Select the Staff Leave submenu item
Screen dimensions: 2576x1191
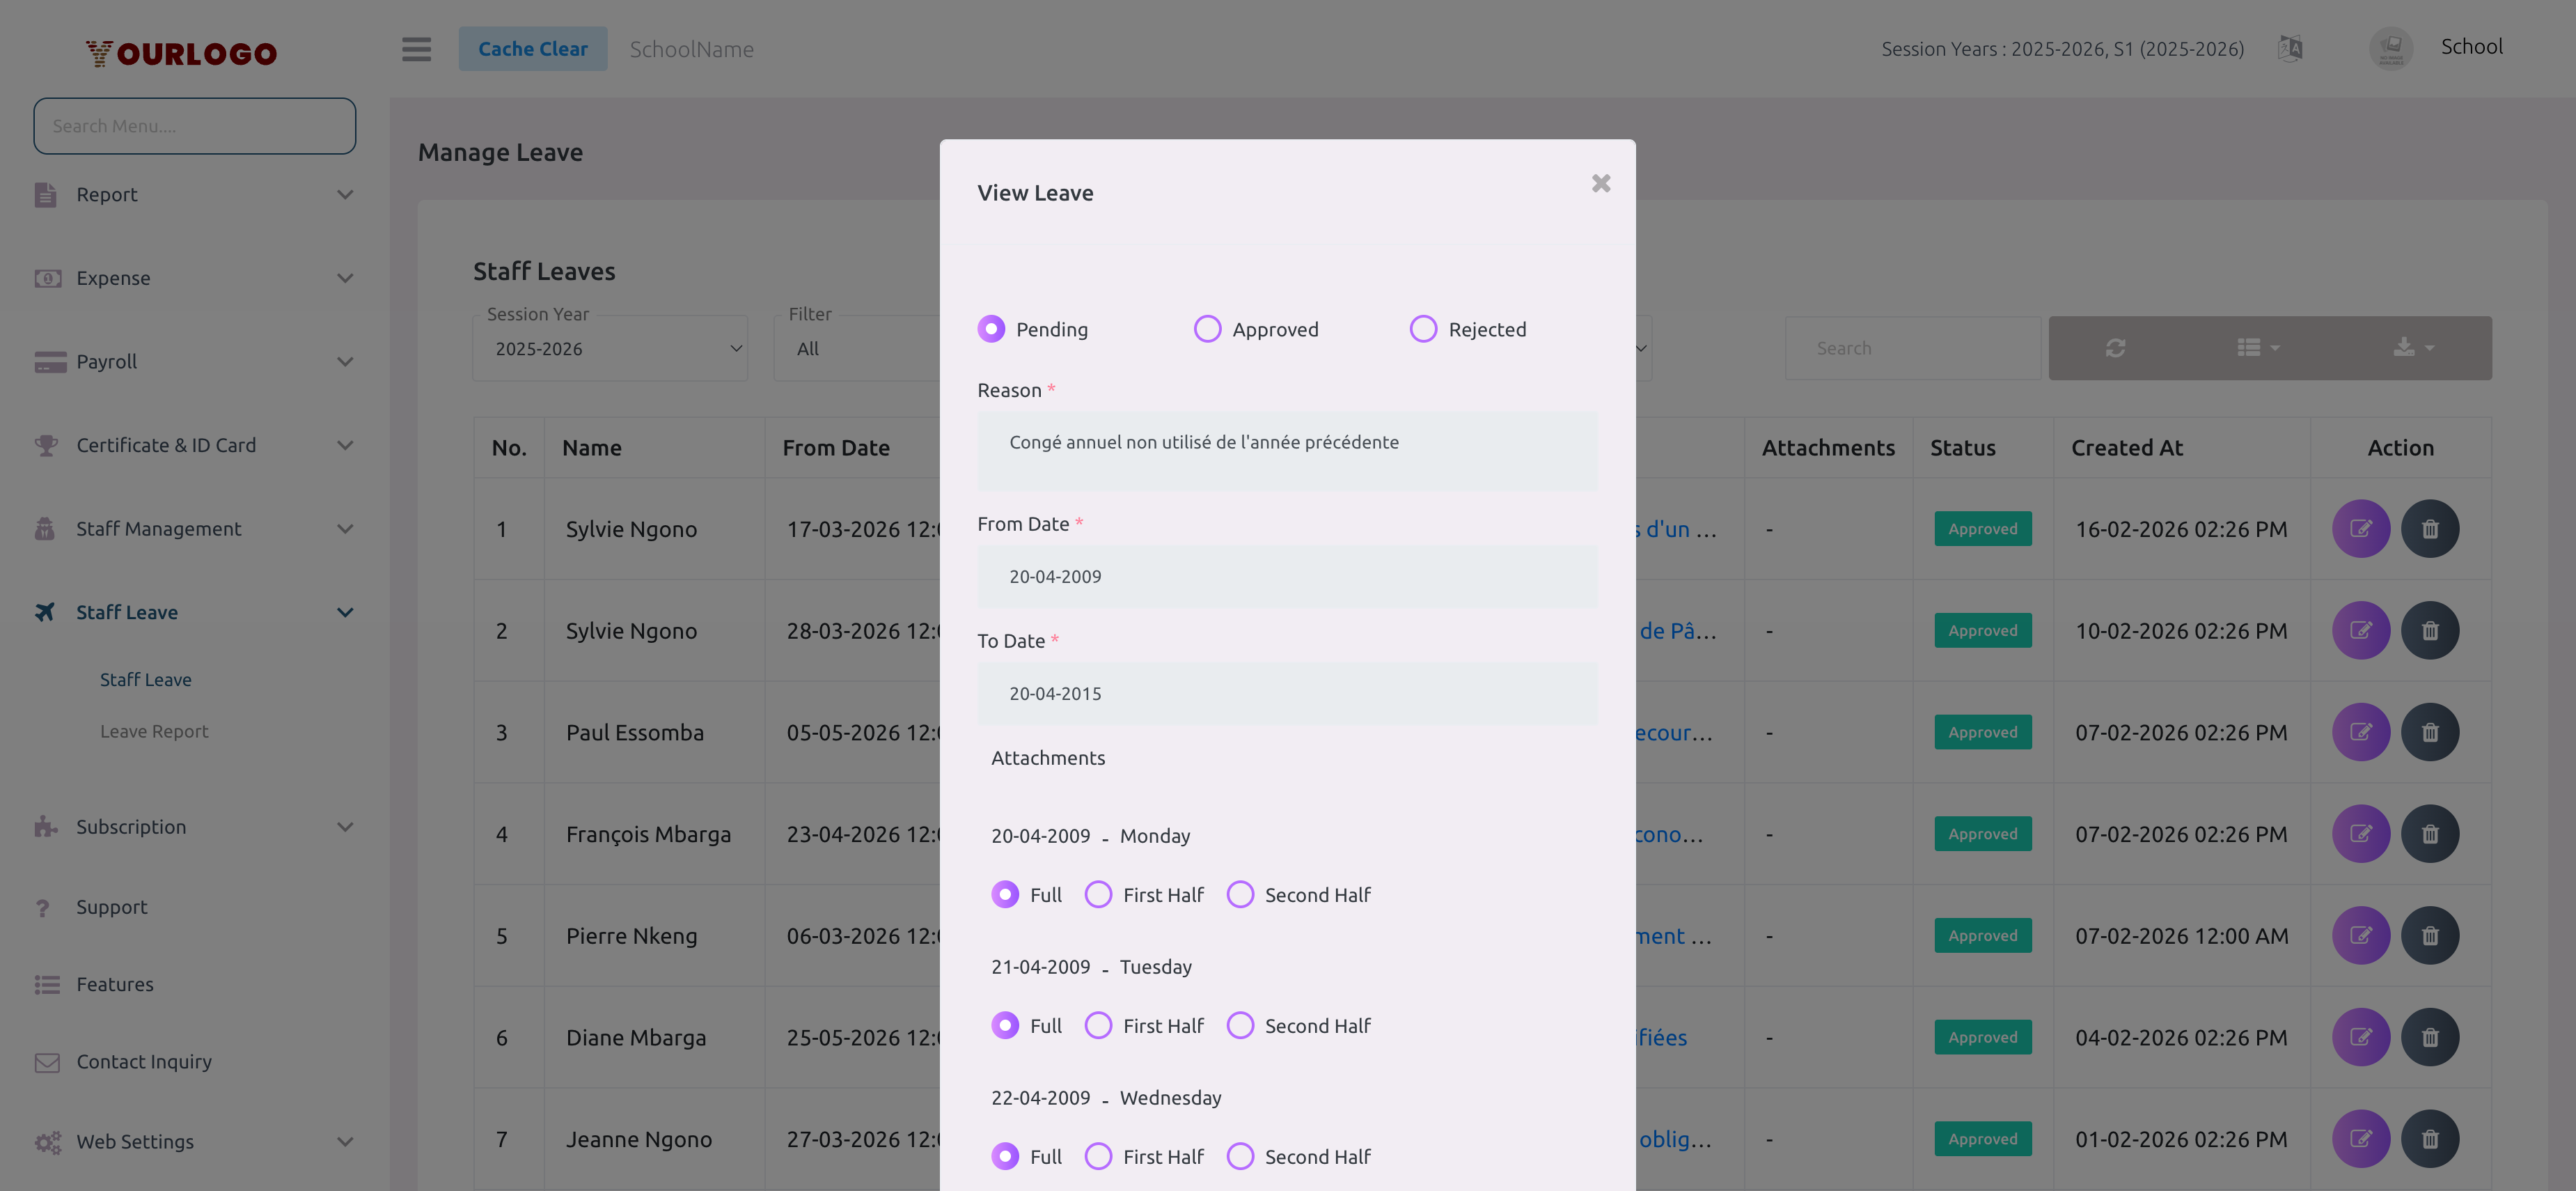145,679
